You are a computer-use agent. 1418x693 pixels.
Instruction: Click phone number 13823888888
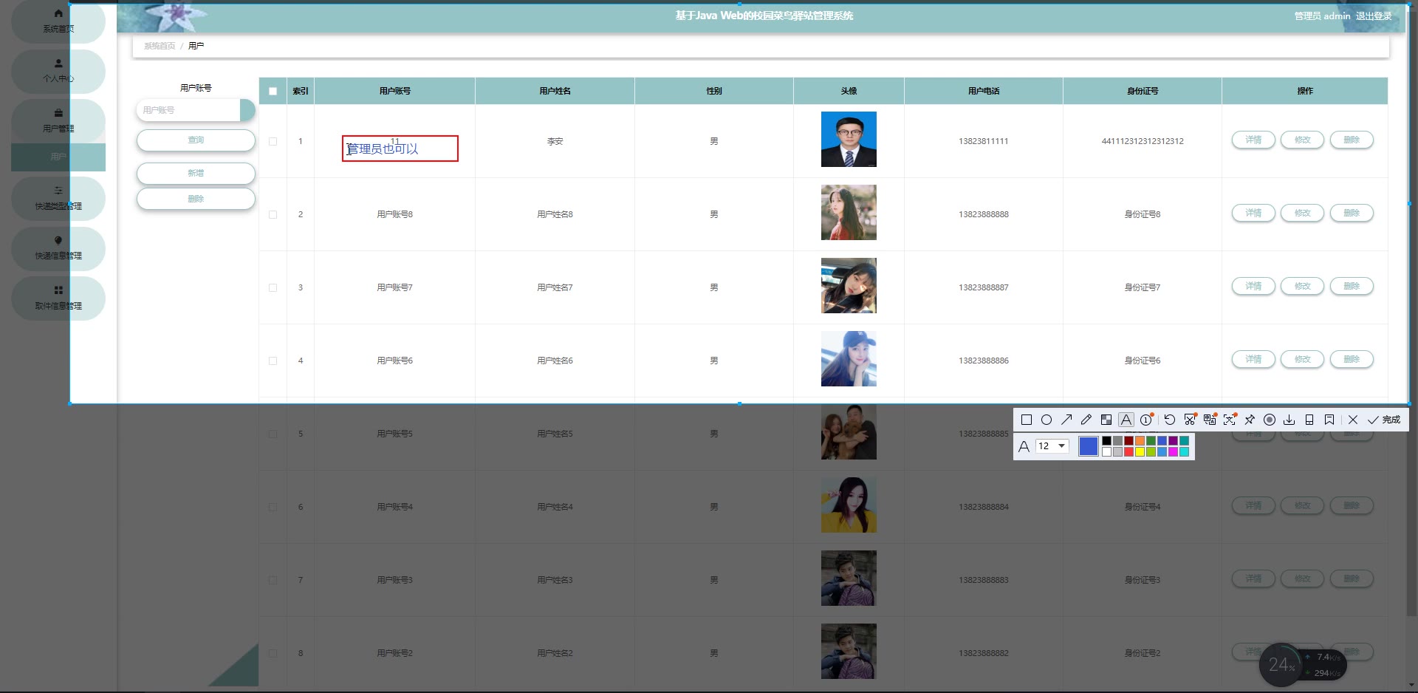[x=984, y=214]
